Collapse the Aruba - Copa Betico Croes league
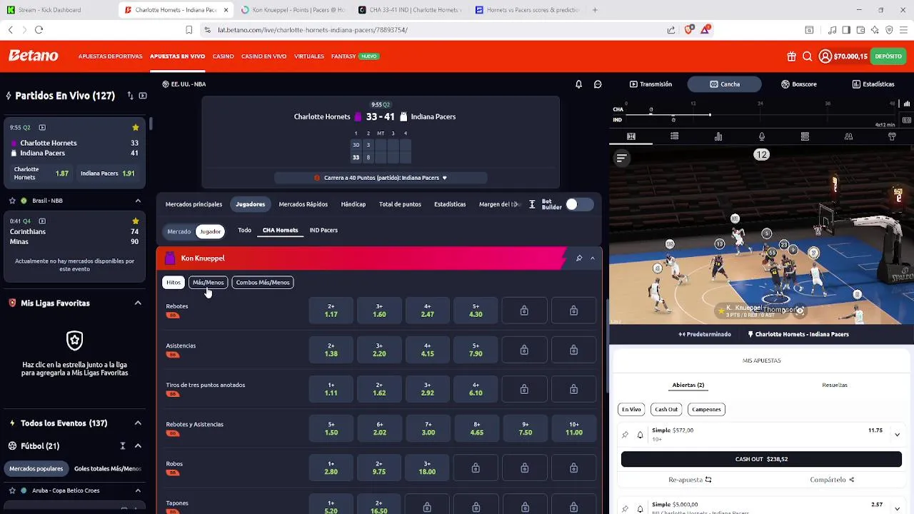This screenshot has width=914, height=514. coord(138,490)
